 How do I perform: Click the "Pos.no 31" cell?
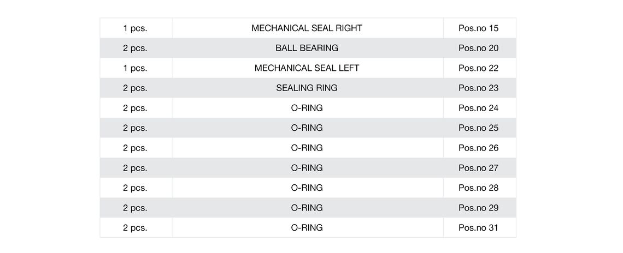(478, 227)
